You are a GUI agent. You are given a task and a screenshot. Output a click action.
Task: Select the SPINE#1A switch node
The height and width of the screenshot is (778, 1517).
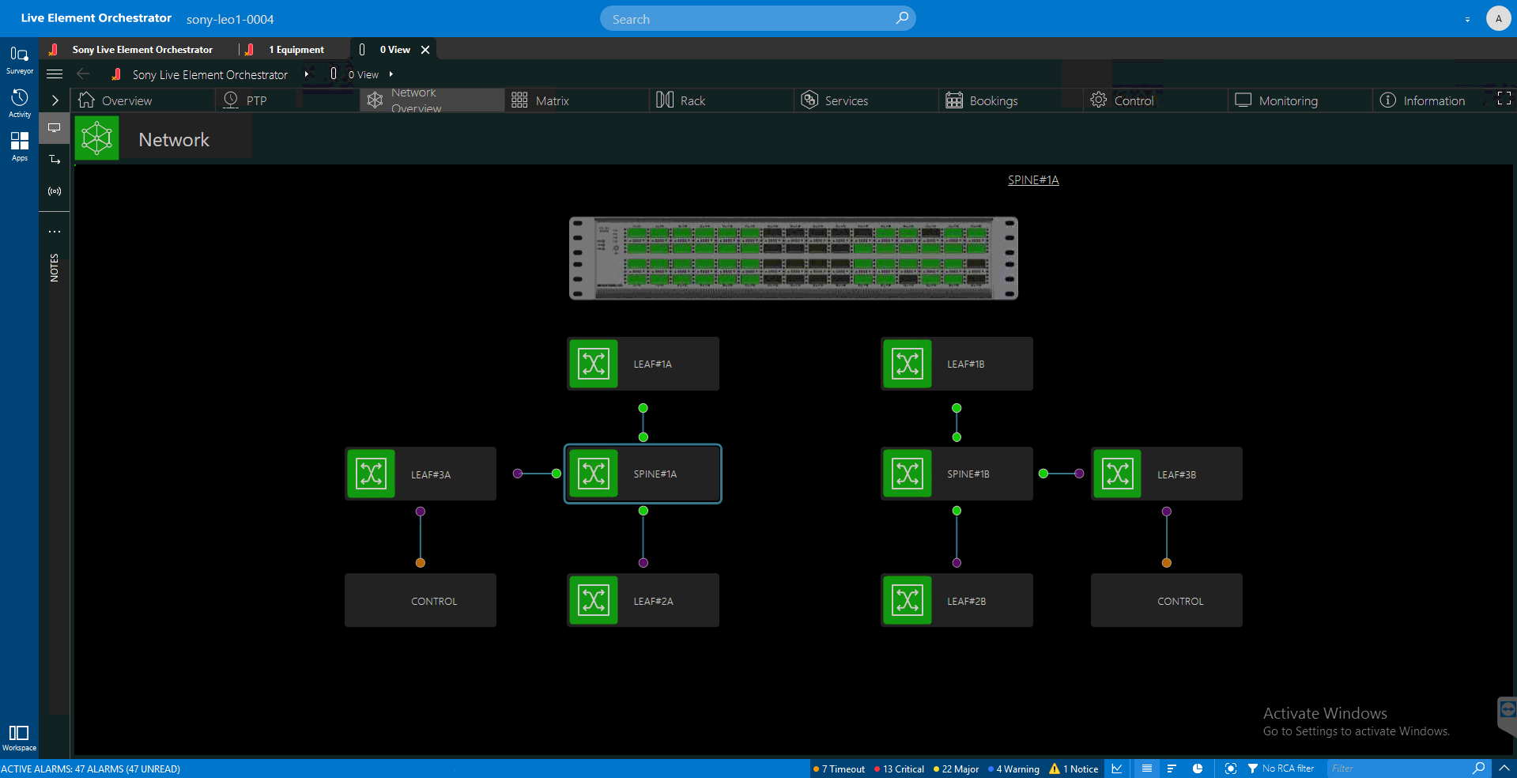[643, 474]
